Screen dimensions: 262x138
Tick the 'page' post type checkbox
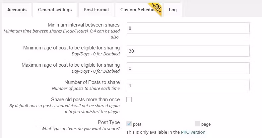(197, 124)
